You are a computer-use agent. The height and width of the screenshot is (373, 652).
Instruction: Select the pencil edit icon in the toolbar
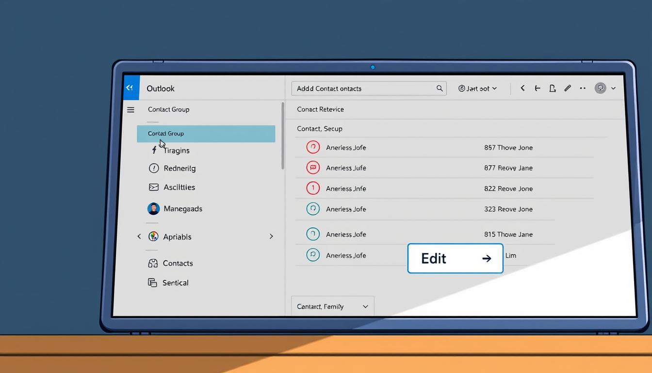(x=568, y=88)
